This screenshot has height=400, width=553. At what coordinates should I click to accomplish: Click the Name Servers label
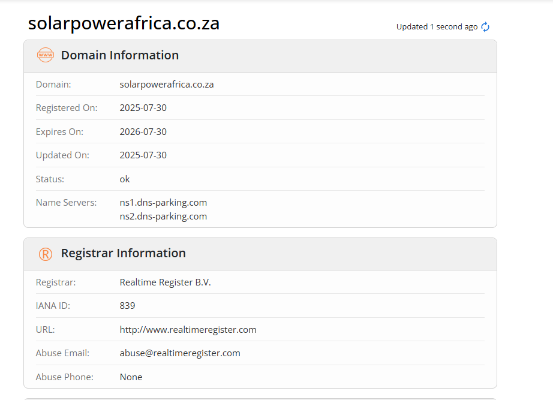click(x=66, y=203)
